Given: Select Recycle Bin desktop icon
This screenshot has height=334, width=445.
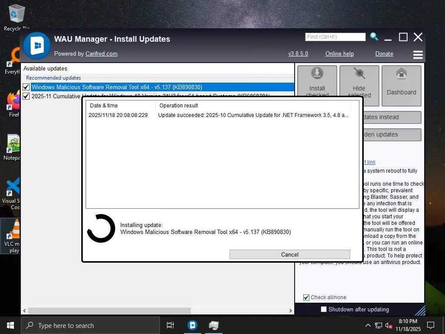Looking at the screenshot, I should tap(16, 17).
